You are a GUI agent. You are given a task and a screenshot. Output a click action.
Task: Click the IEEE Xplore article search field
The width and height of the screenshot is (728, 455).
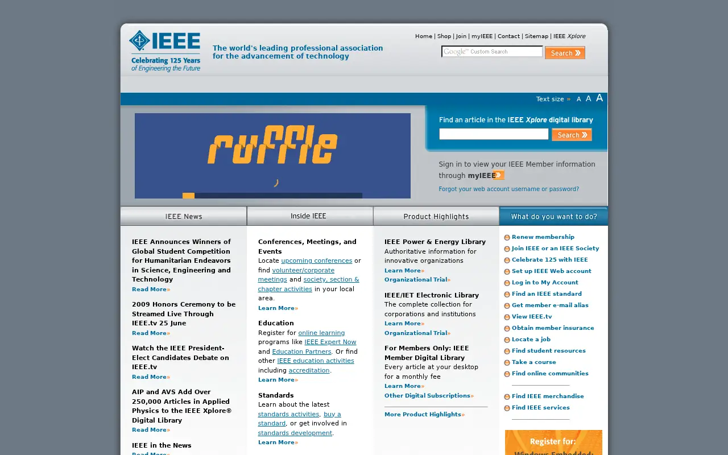click(494, 134)
